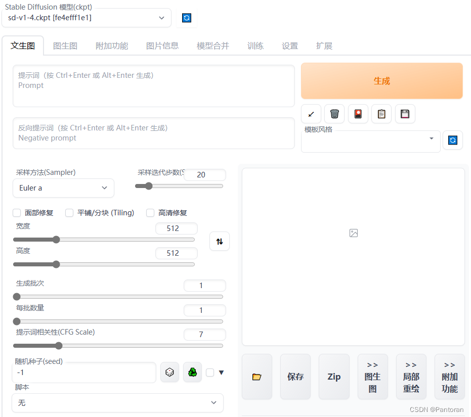The height and width of the screenshot is (417, 471).
Task: Open output folder with the folder icon
Action: 257,377
